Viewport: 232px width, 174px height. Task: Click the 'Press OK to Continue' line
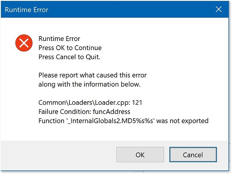(70, 48)
